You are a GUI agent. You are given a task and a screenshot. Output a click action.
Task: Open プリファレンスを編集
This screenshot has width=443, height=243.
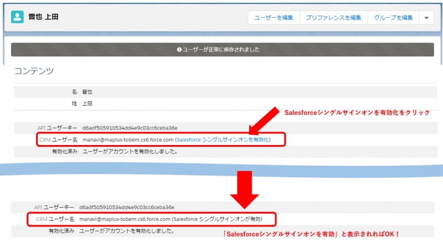333,18
